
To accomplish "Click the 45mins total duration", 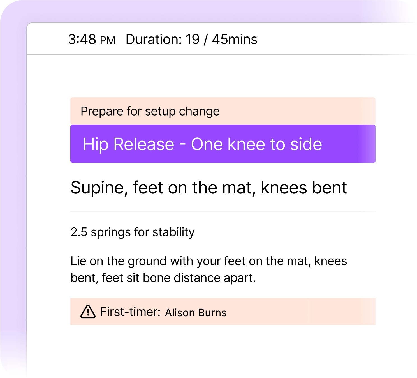I will coord(235,39).
